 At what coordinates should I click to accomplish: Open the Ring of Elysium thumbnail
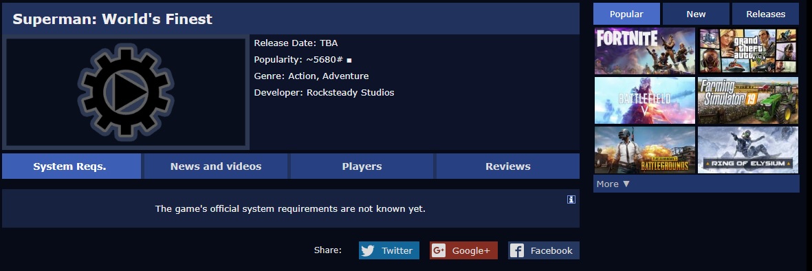coord(748,150)
